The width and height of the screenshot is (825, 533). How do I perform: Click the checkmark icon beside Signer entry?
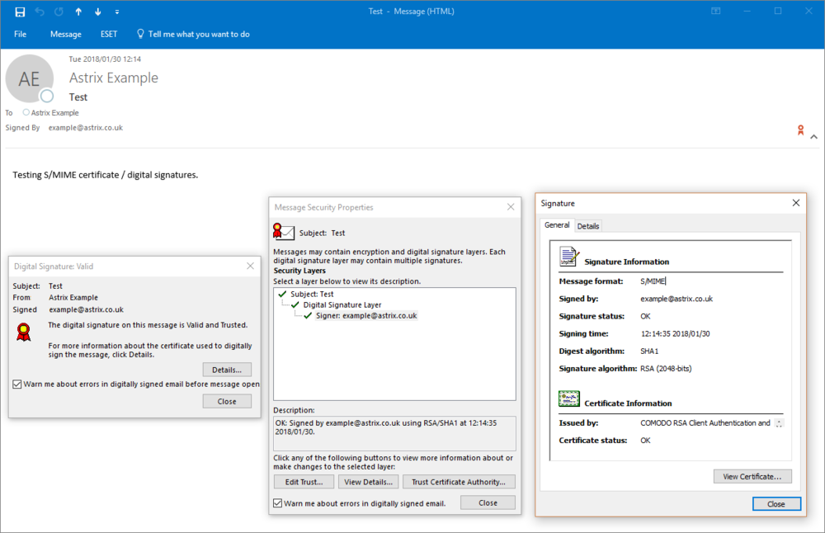308,316
